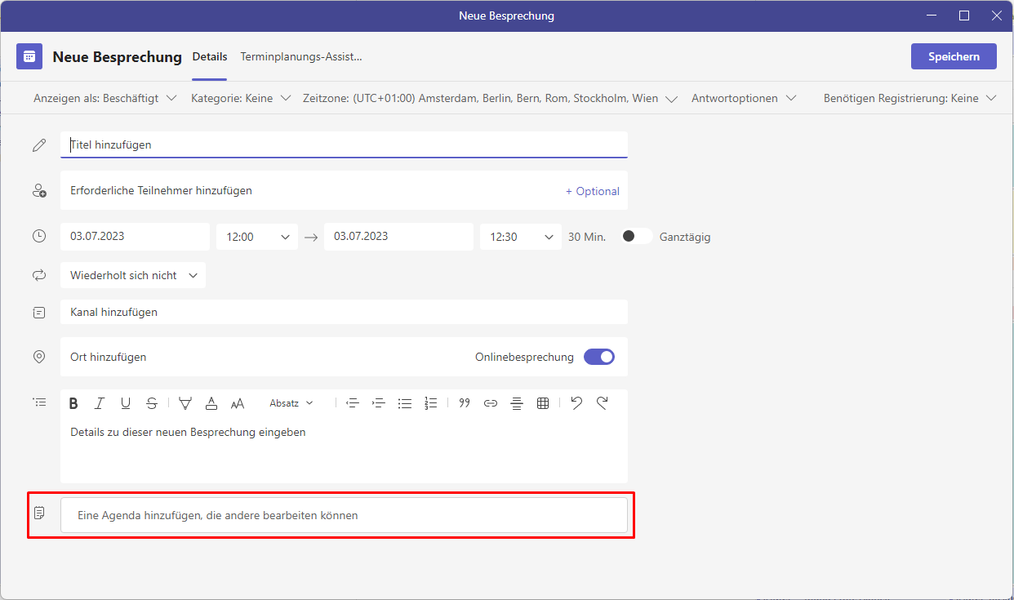Insert a numbered list
Screen dimensions: 1014x600
click(431, 403)
